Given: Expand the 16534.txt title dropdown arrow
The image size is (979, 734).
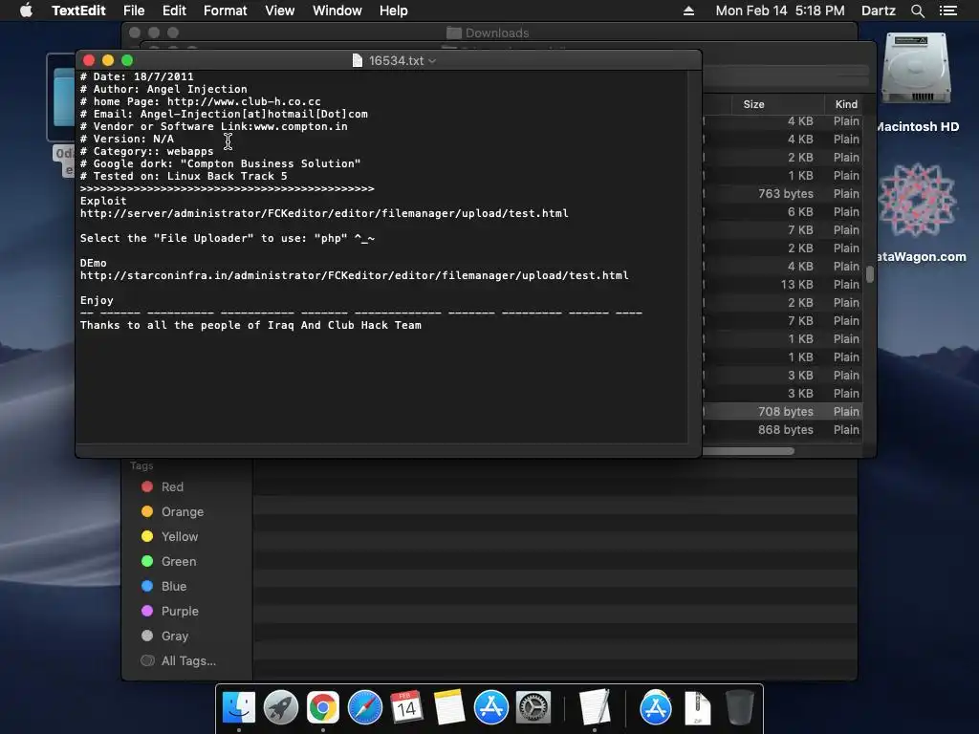Looking at the screenshot, I should pyautogui.click(x=432, y=61).
